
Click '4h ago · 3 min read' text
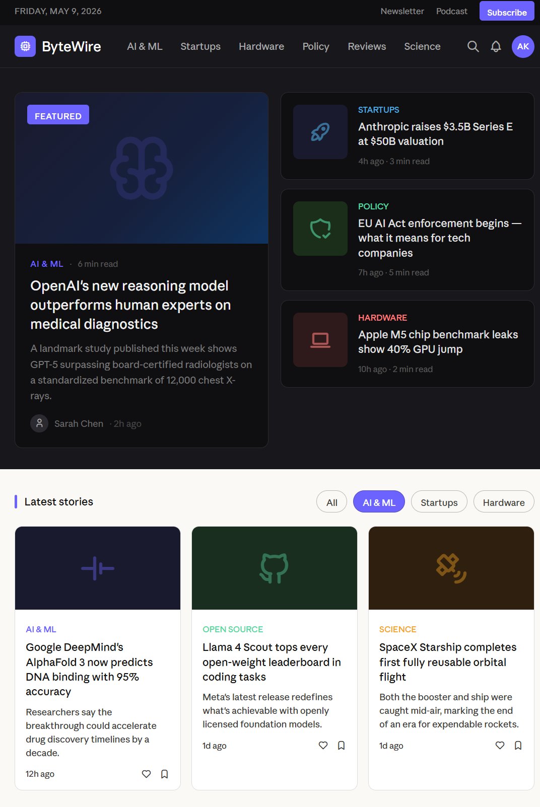(394, 161)
